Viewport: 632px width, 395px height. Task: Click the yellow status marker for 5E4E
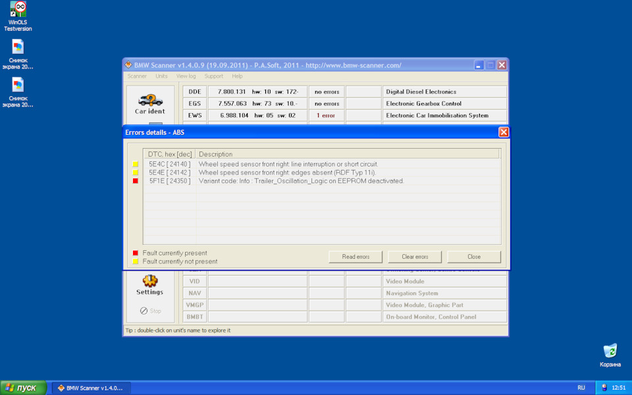pos(135,172)
